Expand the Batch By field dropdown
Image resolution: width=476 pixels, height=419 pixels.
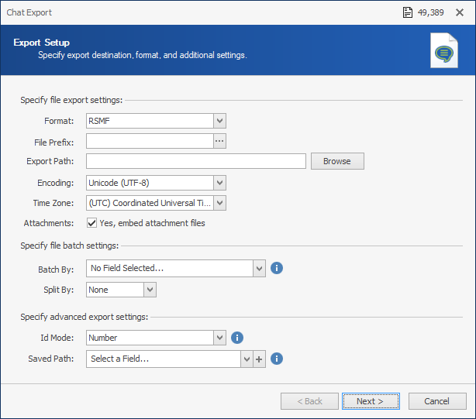click(259, 268)
